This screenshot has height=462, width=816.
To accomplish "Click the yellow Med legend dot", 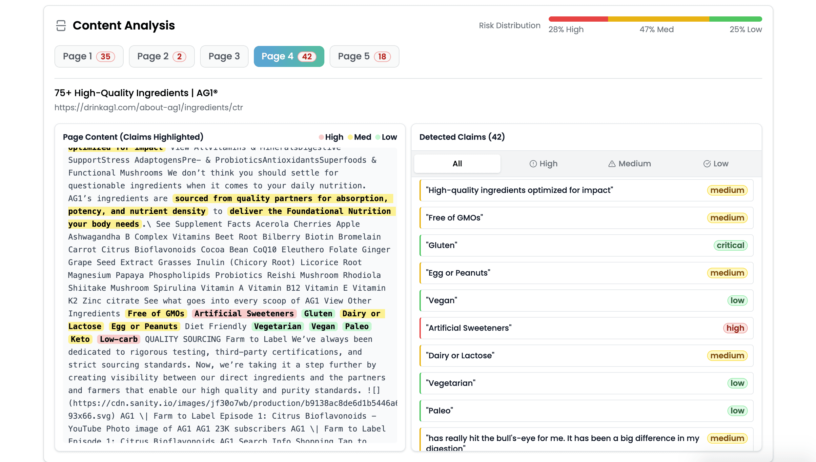I will 350,137.
